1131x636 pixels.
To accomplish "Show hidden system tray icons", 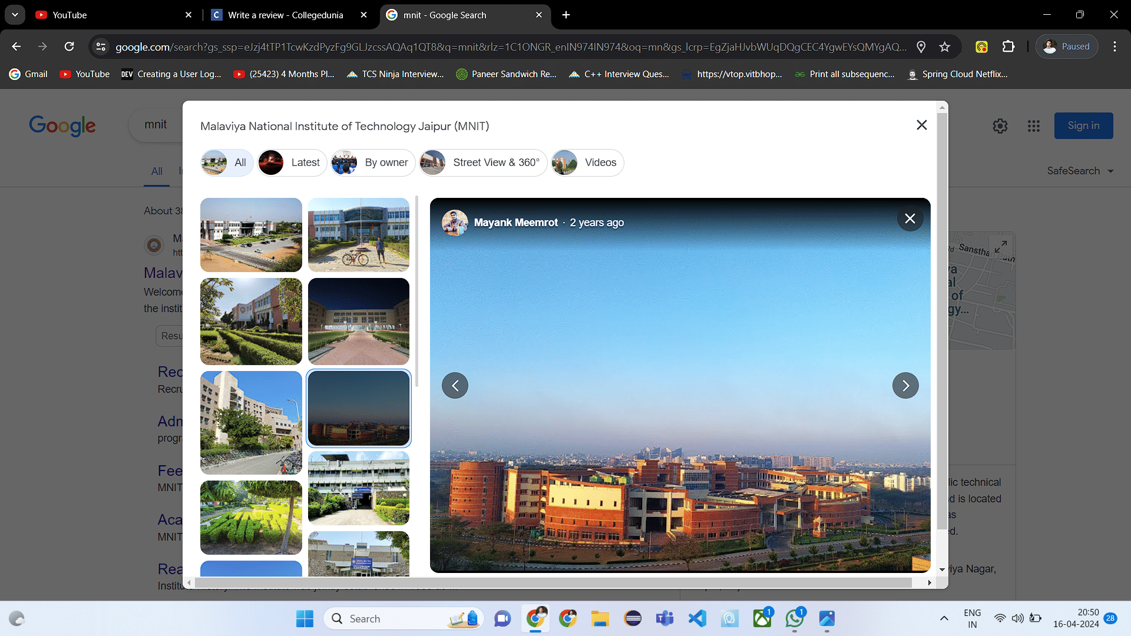I will pos(944,618).
